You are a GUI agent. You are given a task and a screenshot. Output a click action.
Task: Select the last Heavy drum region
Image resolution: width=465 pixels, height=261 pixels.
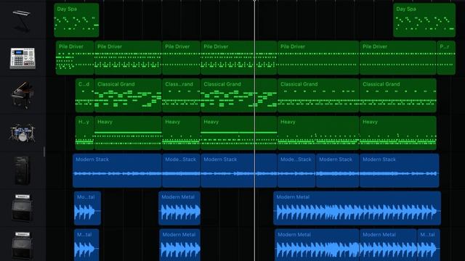click(x=398, y=133)
